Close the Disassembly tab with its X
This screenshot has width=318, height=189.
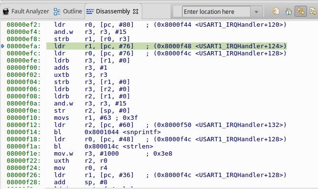136,11
